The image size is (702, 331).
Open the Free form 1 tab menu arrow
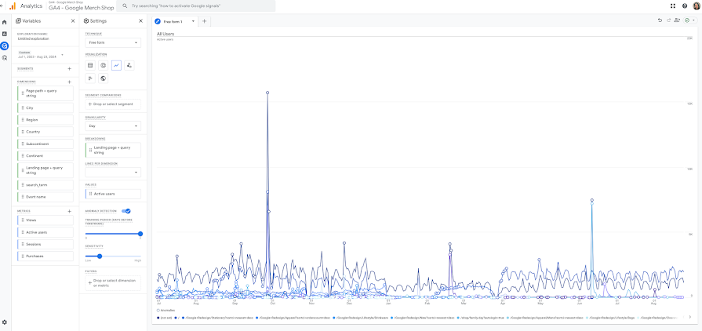pos(193,21)
